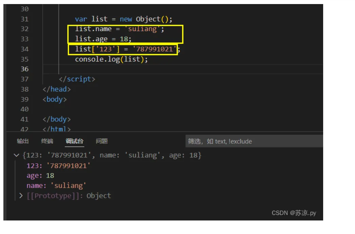The image size is (355, 234).
Task: Open the 问题 problems tab
Action: [x=102, y=141]
